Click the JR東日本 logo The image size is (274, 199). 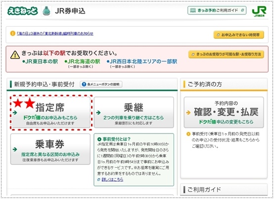pos(259,11)
